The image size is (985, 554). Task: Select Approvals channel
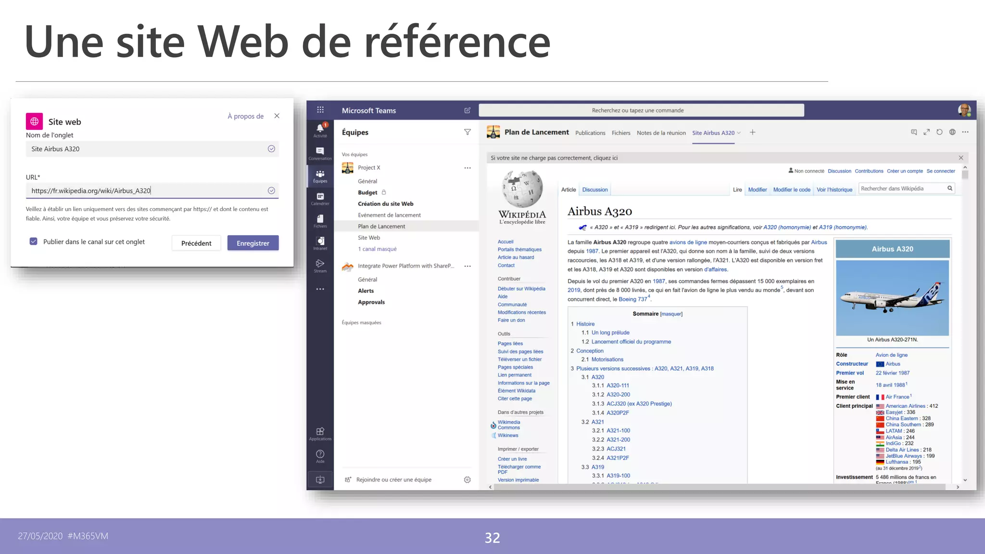[x=371, y=302]
